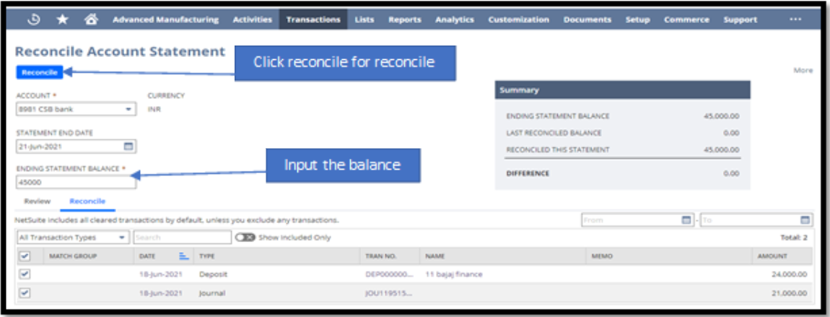Open the Reports menu
The height and width of the screenshot is (317, 830).
pos(404,19)
